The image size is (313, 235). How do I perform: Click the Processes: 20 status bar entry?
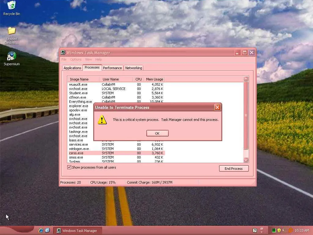pyautogui.click(x=71, y=182)
